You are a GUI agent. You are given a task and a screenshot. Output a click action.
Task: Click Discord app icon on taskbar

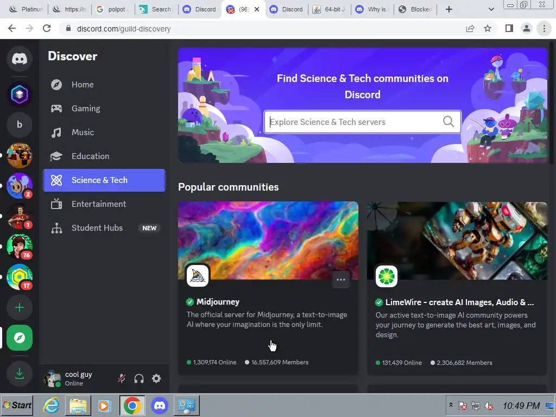tap(160, 405)
